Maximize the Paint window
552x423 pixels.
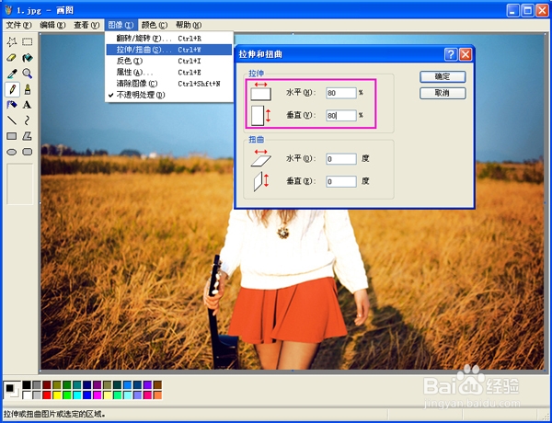click(x=527, y=10)
